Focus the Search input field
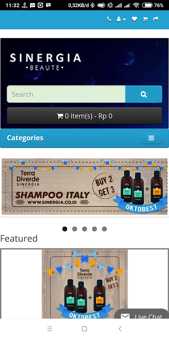The height and width of the screenshot is (339, 169). point(66,94)
